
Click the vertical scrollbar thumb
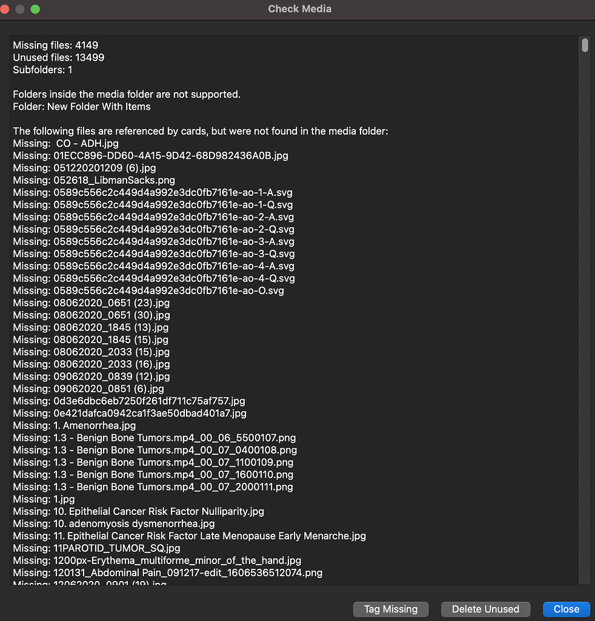coord(585,45)
